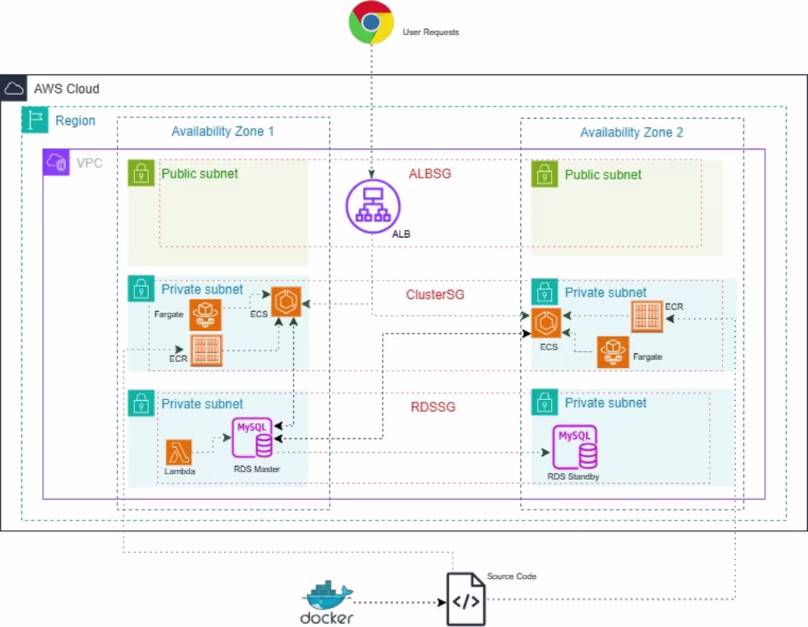Select the 'Availability Zone 2' heading

click(x=632, y=132)
